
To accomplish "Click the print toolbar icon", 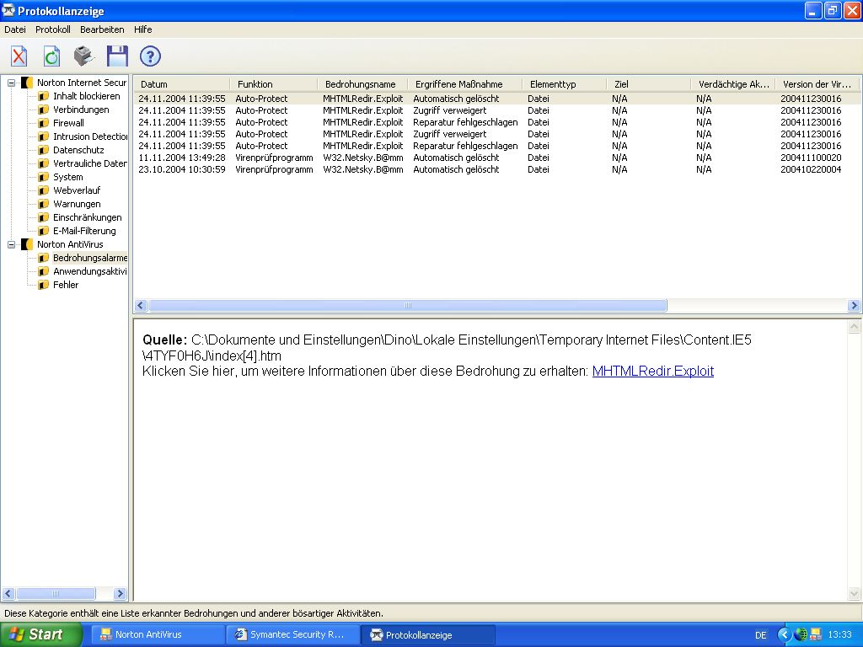I will (x=83, y=56).
